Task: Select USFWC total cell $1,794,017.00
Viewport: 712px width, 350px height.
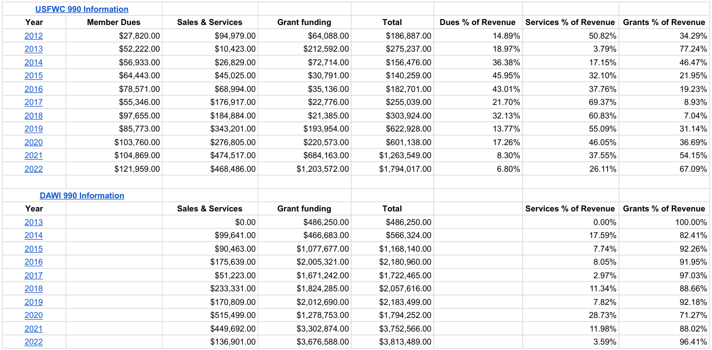Action: pyautogui.click(x=393, y=169)
